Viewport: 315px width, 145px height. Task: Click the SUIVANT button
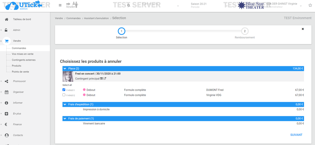[296, 135]
